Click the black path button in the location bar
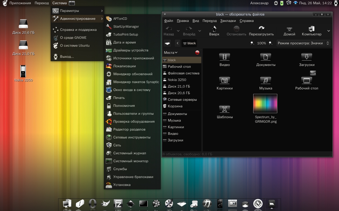 tap(189, 43)
